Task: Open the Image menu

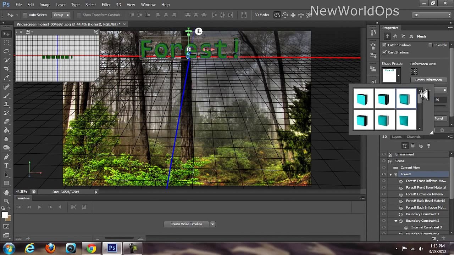Action: click(45, 5)
